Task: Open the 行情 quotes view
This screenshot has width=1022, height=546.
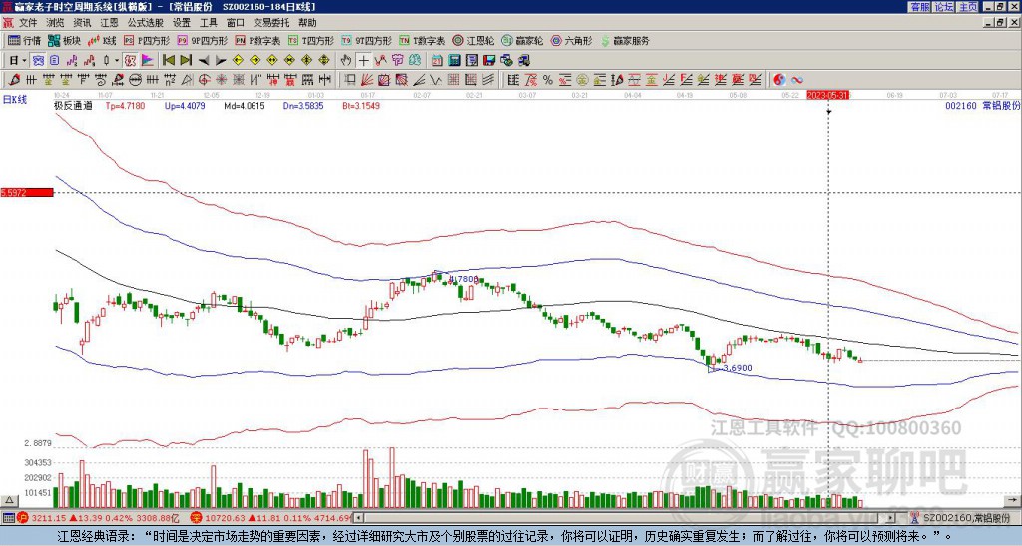Action: (24, 40)
